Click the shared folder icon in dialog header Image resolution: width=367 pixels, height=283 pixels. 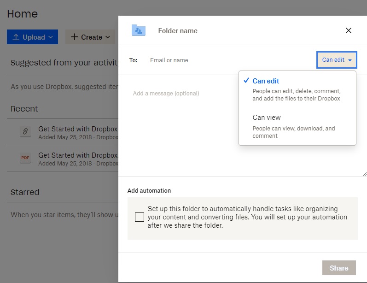point(138,30)
